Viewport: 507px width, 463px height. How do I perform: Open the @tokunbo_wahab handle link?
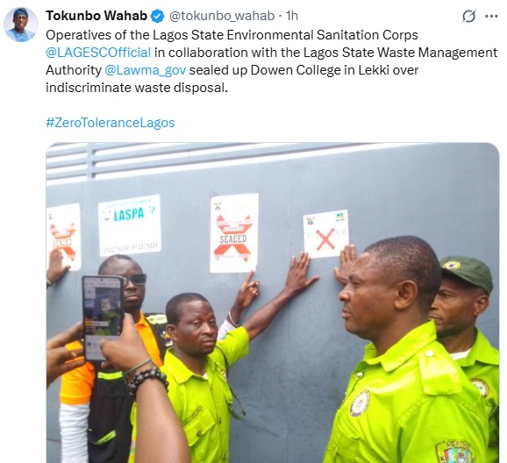pyautogui.click(x=222, y=16)
